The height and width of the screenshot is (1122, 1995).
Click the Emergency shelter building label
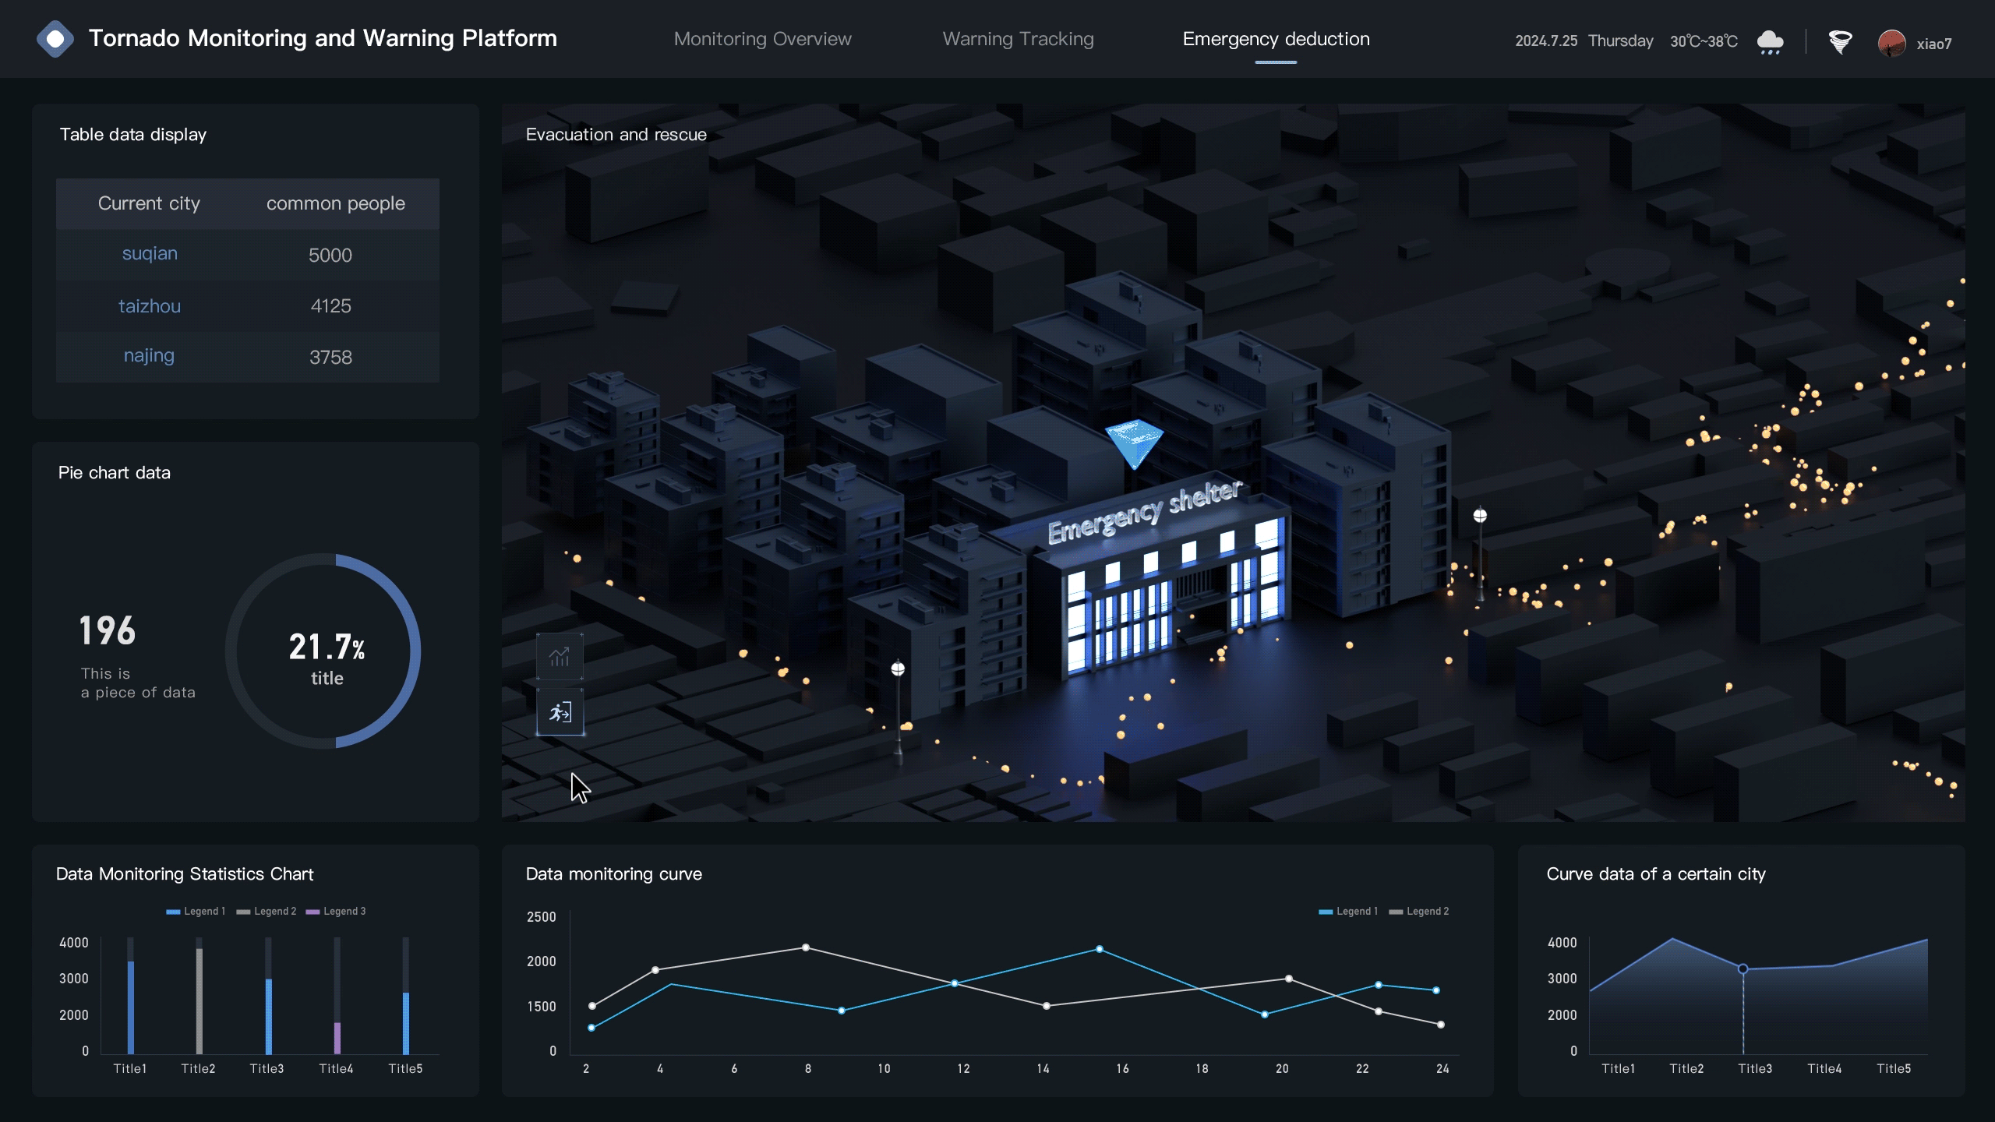(1144, 512)
